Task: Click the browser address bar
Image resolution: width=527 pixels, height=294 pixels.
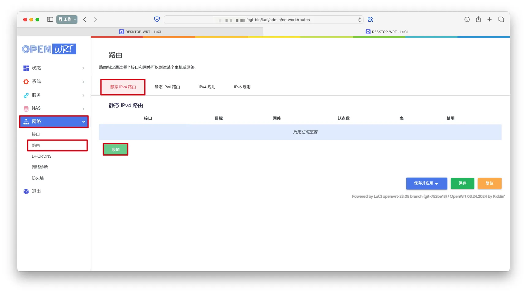Action: (263, 20)
